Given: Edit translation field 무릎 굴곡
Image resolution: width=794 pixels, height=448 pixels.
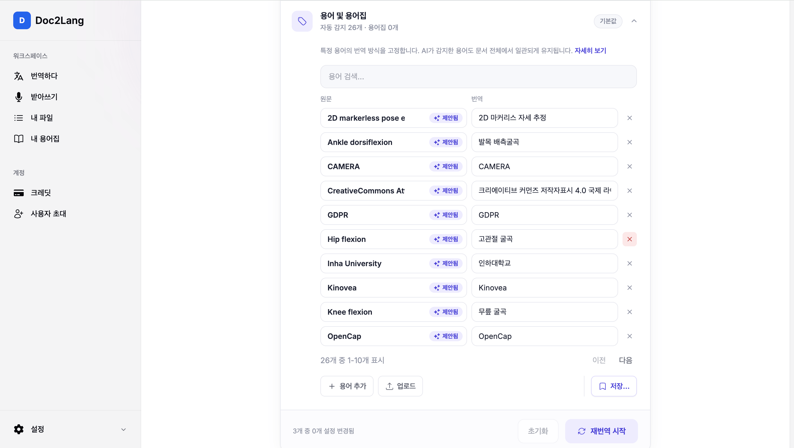Looking at the screenshot, I should tap(545, 312).
